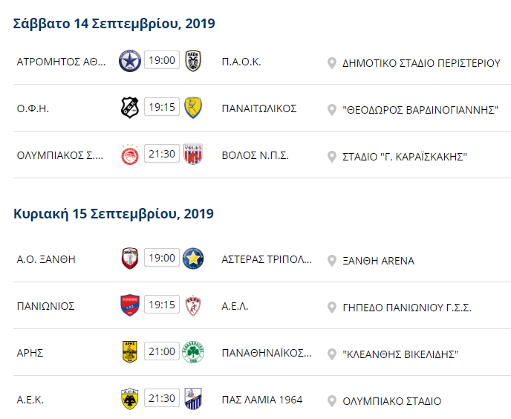Click the P.A.O.K. team crest
511x419 pixels.
point(193,61)
